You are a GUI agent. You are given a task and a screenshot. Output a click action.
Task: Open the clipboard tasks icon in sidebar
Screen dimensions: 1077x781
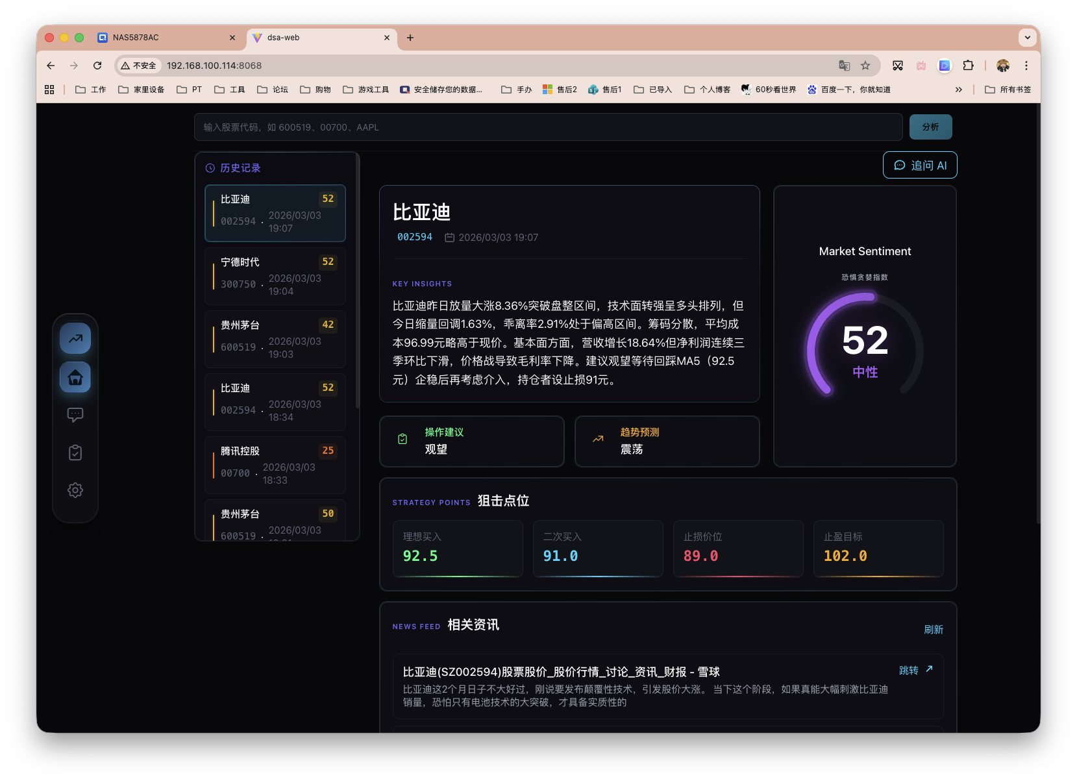75,452
